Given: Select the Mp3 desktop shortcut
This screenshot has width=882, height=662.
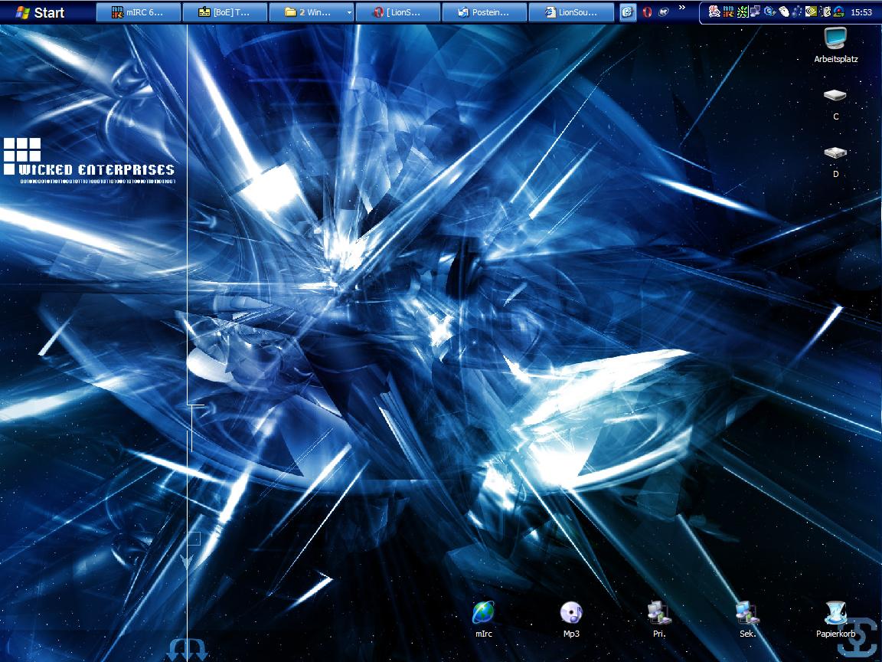Looking at the screenshot, I should coord(571,613).
